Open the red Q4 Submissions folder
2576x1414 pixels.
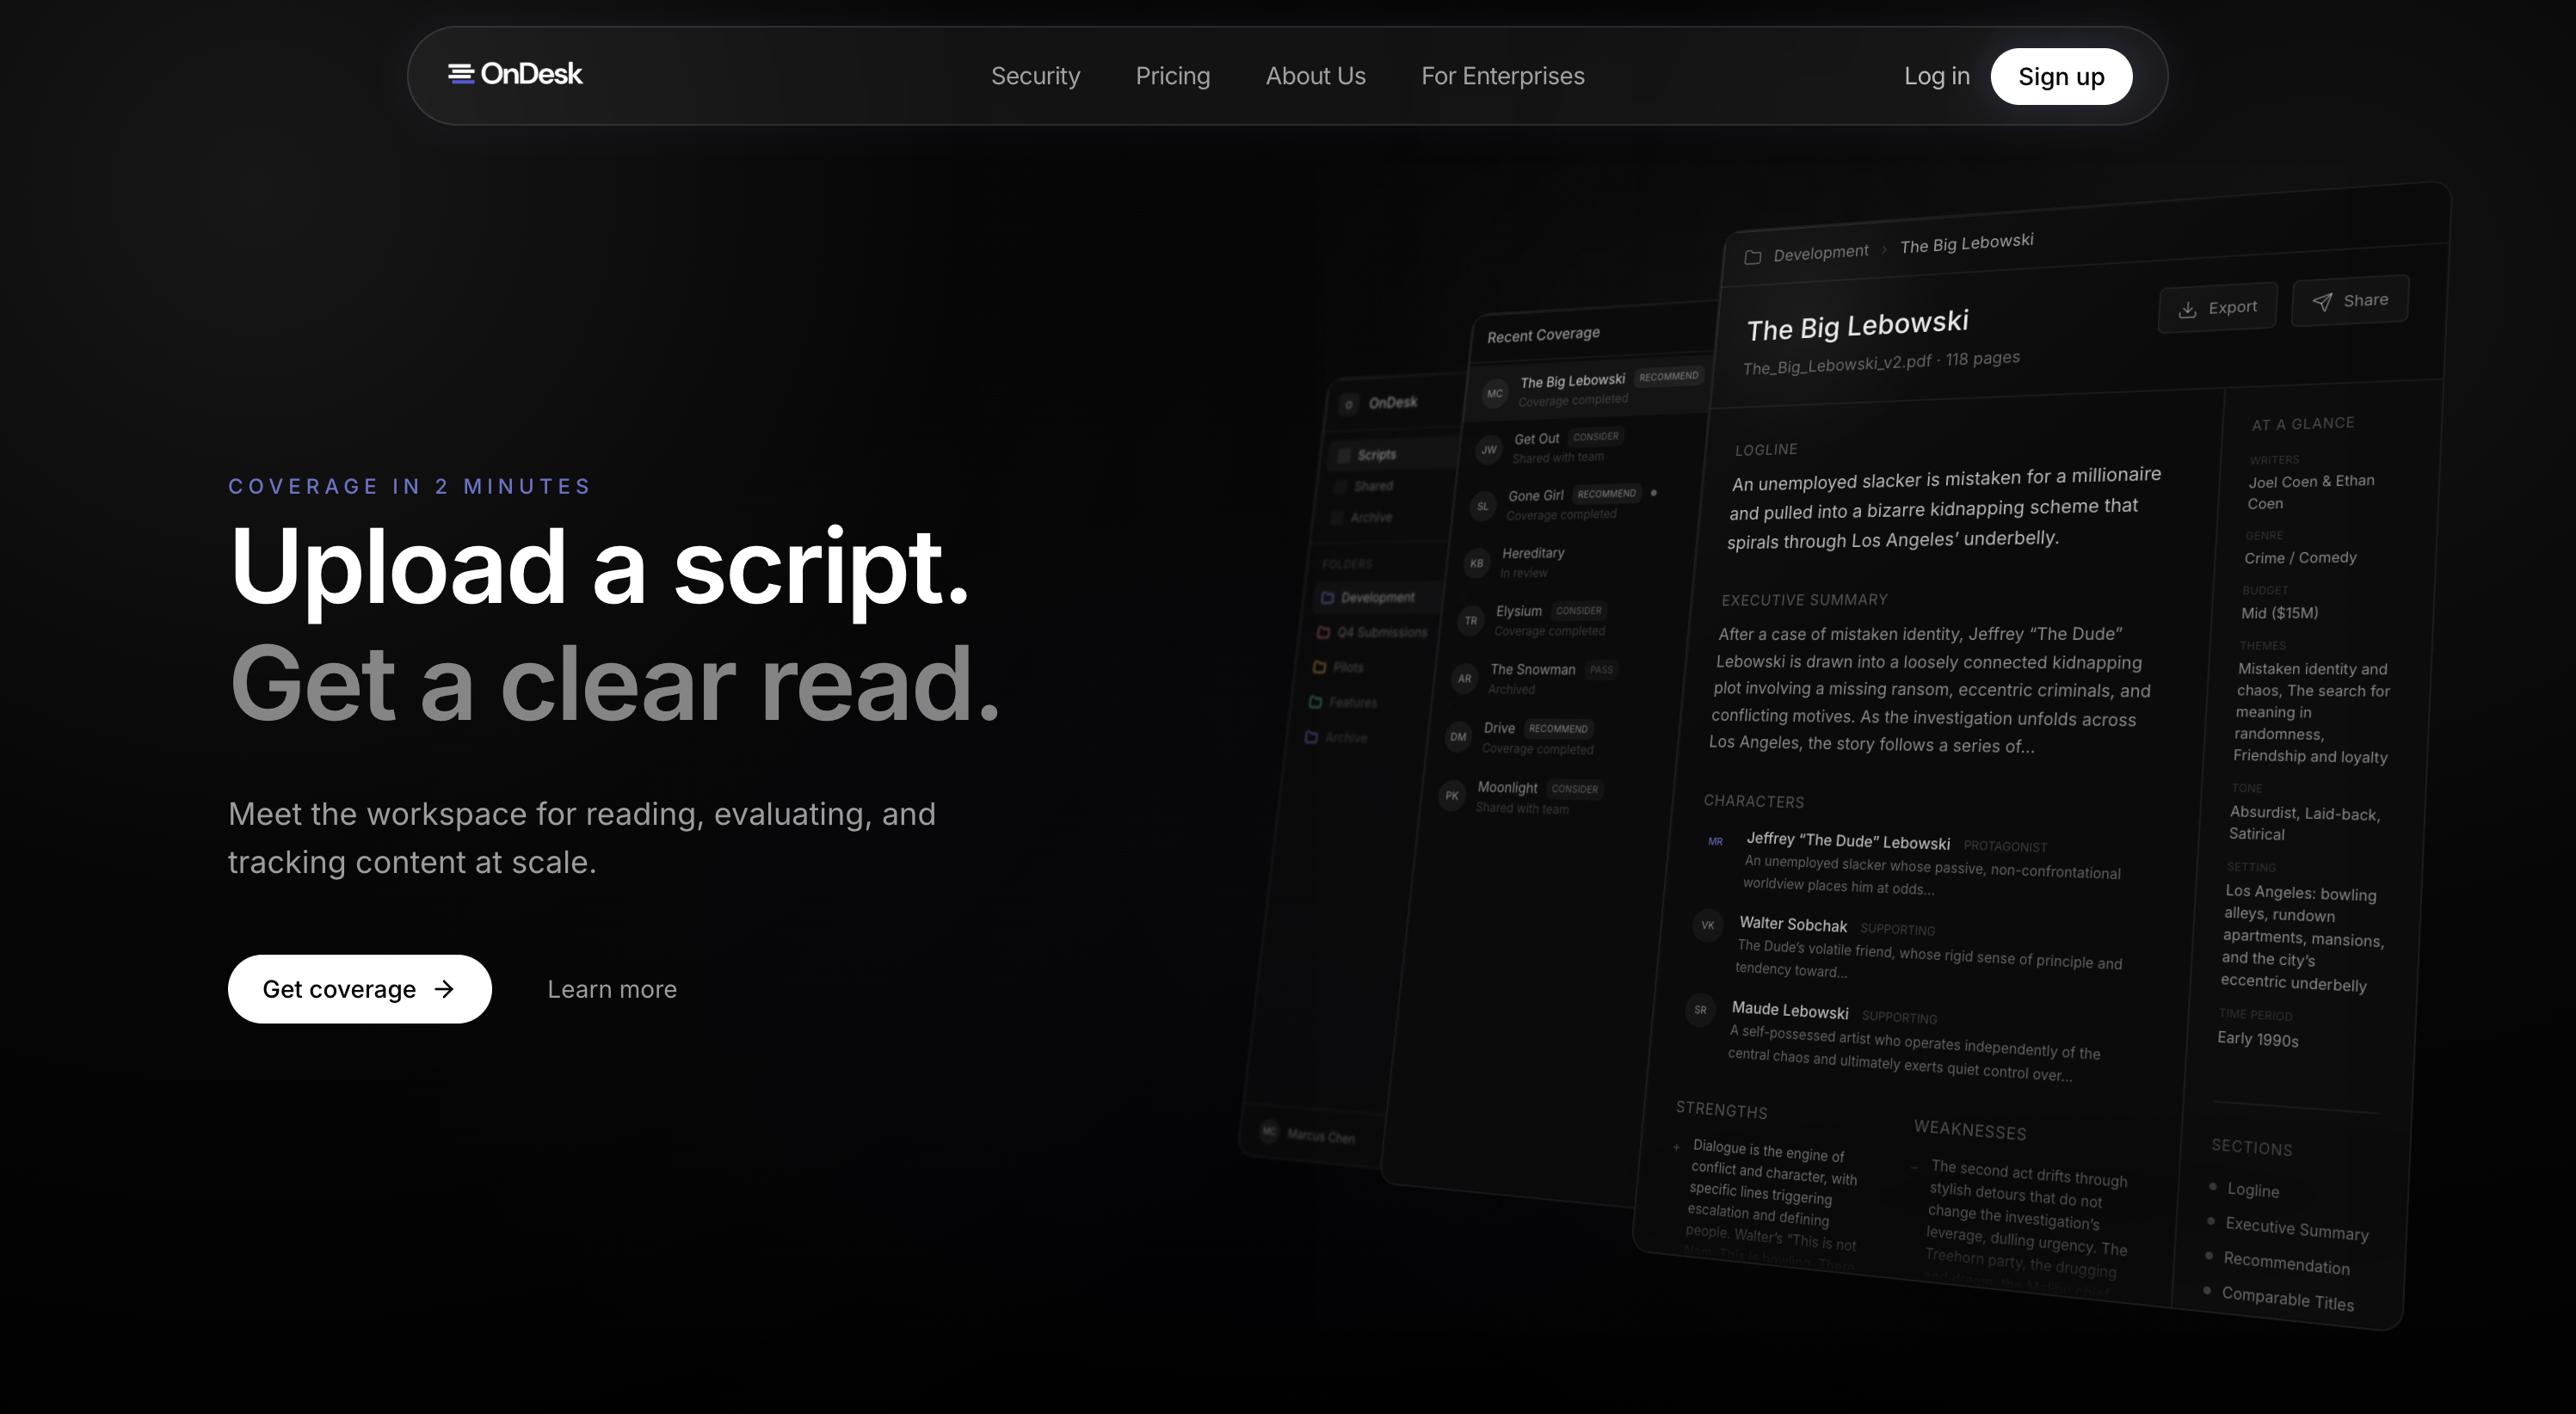click(x=1373, y=632)
